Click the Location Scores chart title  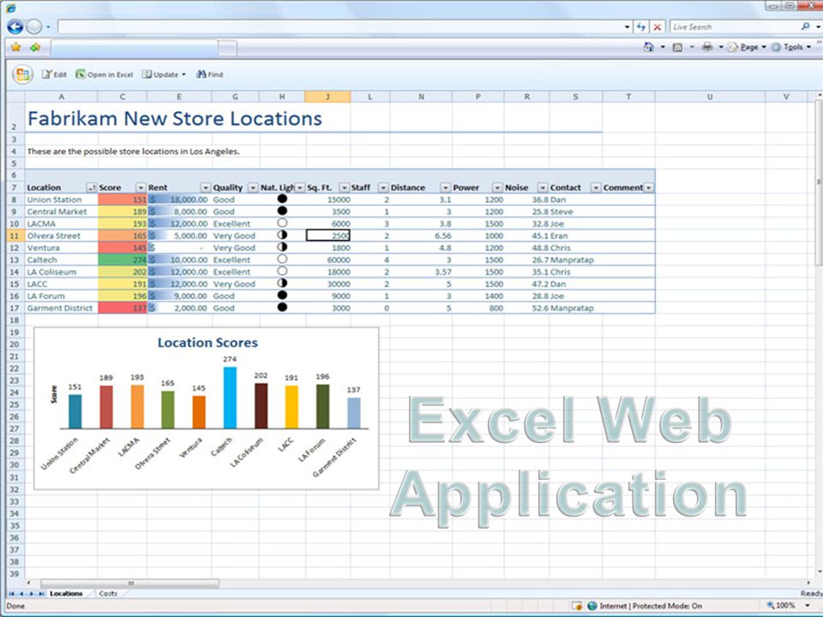point(207,343)
